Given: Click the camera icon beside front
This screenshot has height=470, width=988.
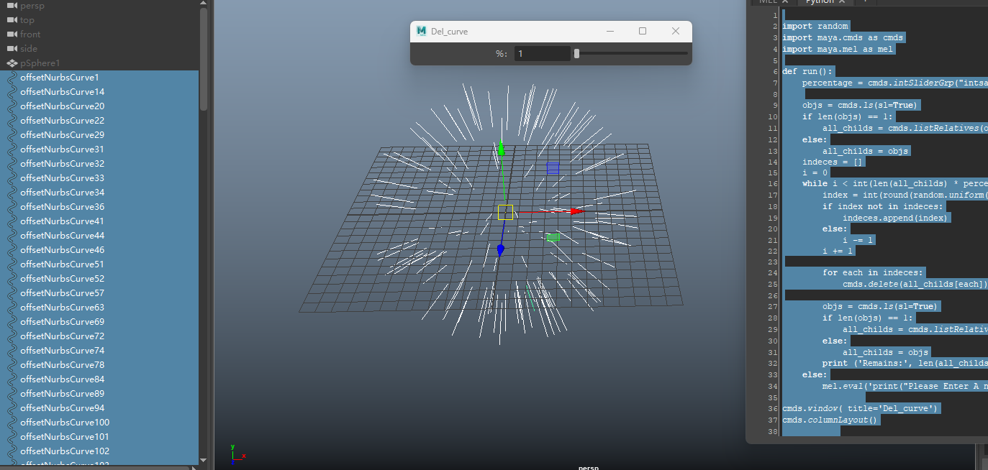Looking at the screenshot, I should [12, 34].
